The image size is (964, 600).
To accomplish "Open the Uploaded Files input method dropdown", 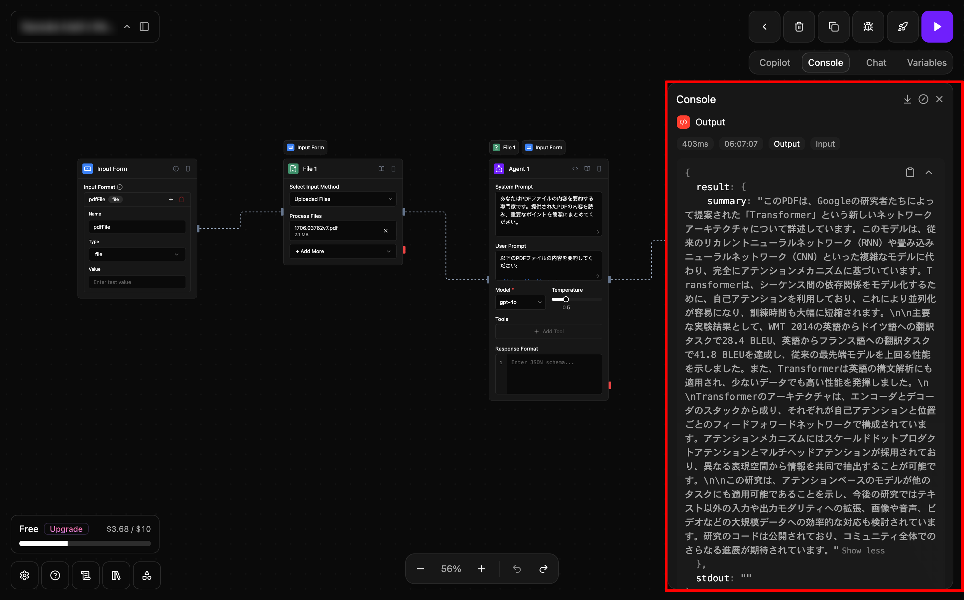I will (343, 199).
